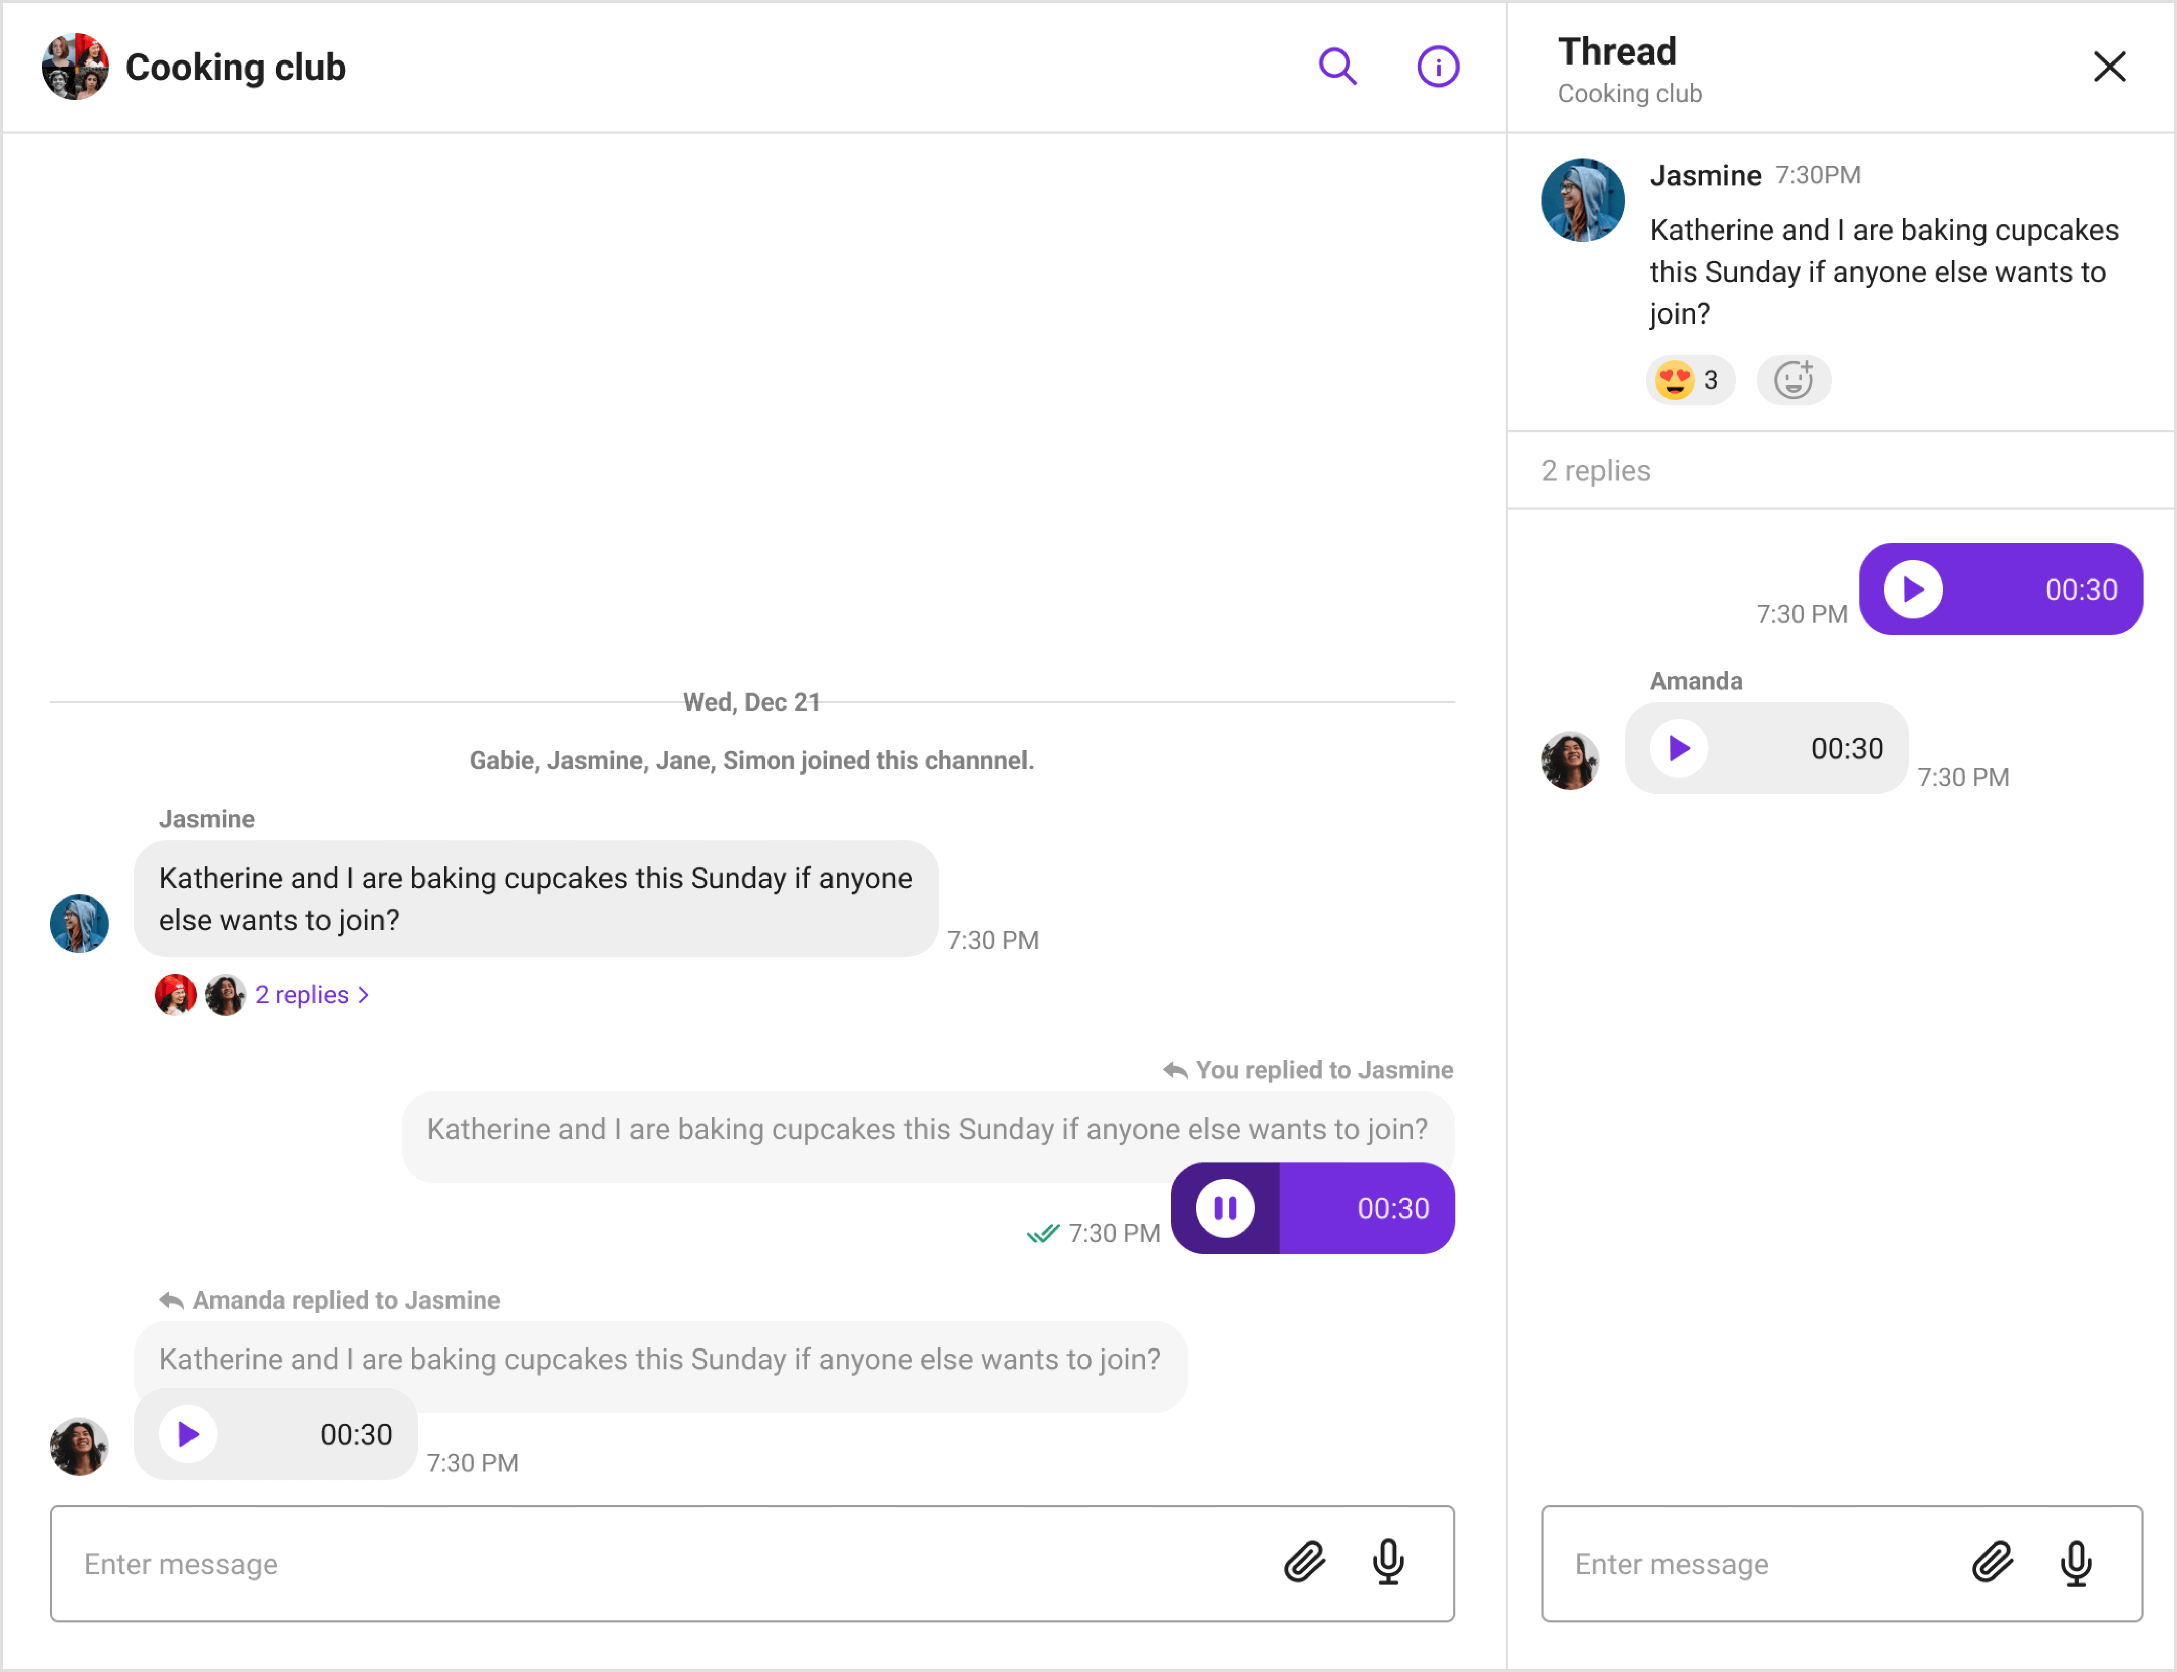Viewport: 2177px width, 1672px height.
Task: Add a reaction using the smiley-plus icon
Action: [1793, 379]
